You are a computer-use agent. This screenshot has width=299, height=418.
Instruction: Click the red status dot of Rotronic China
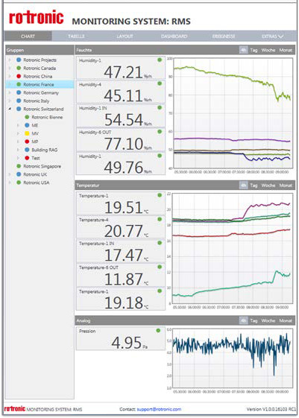pos(19,76)
